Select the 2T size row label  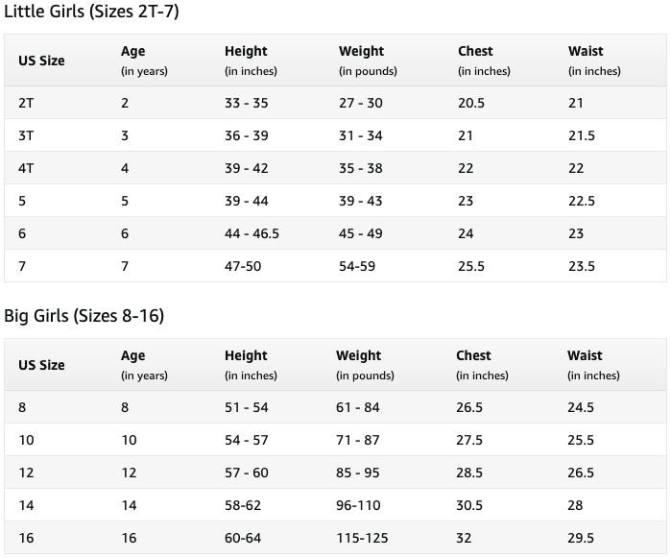click(x=26, y=103)
